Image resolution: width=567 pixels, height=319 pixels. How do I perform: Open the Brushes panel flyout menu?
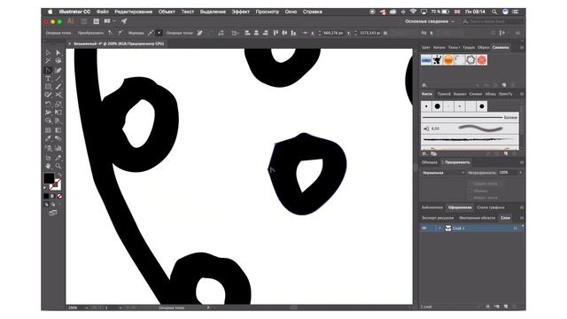pyautogui.click(x=522, y=94)
